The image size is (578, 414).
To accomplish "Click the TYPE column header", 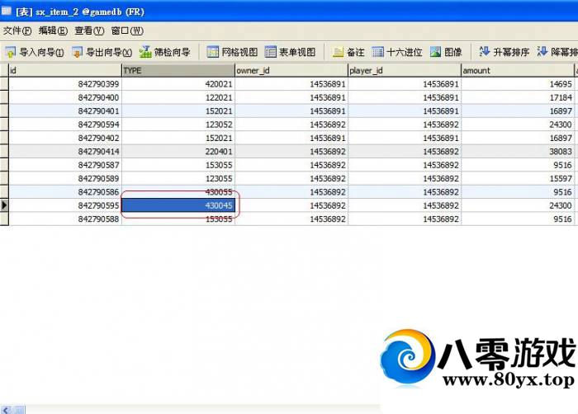I will click(x=178, y=71).
